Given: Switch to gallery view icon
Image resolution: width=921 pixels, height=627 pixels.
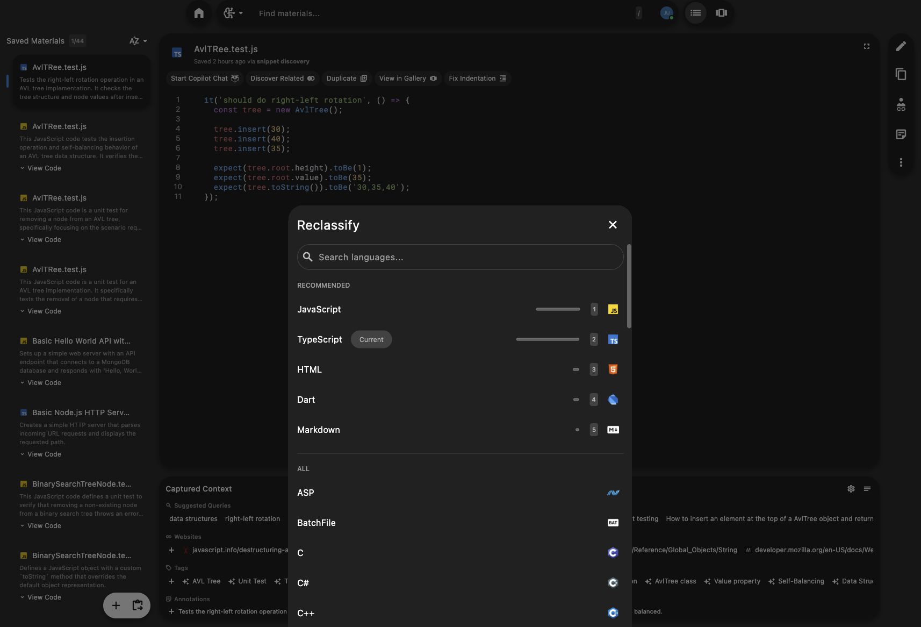Looking at the screenshot, I should click(721, 13).
